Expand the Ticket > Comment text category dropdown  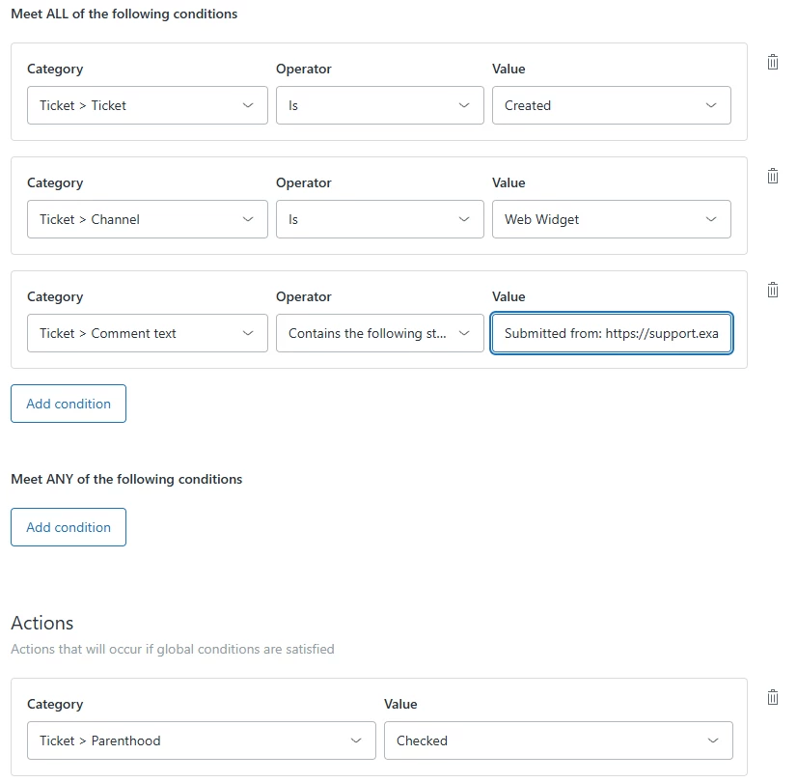coord(148,333)
